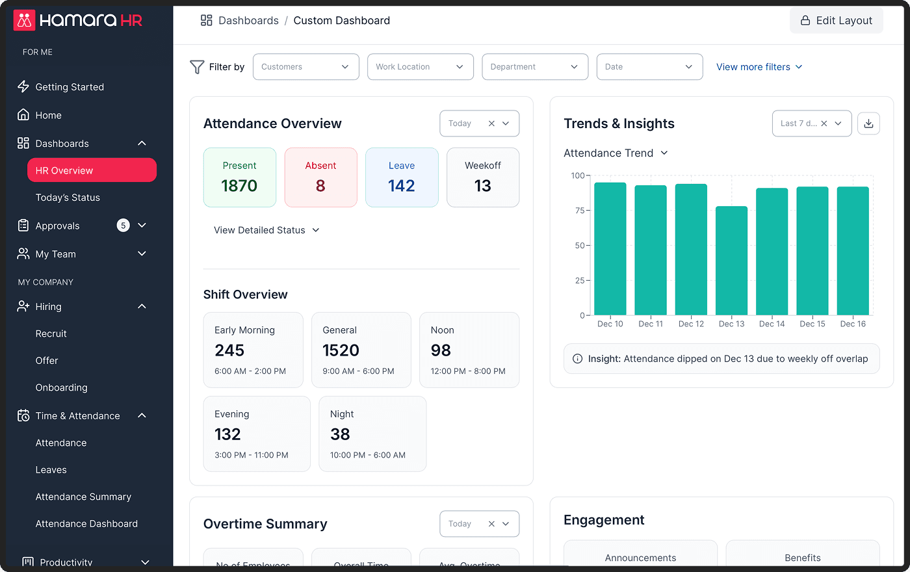Clear the Last 7 days range in Trends
The image size is (910, 572).
pyautogui.click(x=824, y=123)
